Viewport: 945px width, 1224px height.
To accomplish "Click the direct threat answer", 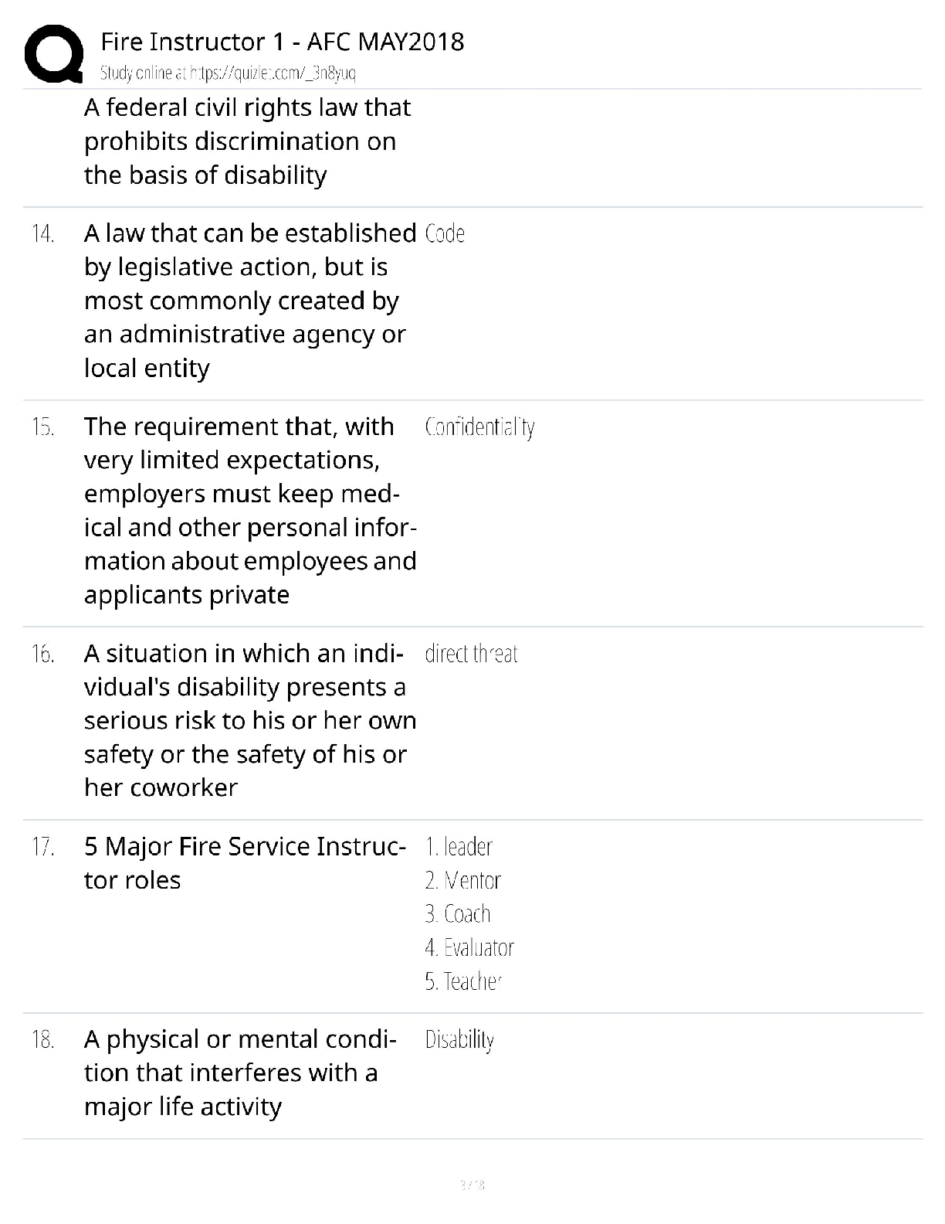I will [471, 654].
